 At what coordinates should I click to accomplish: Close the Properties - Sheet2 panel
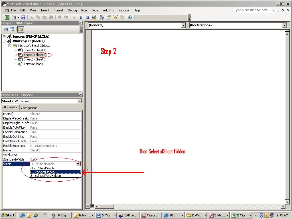(80, 95)
